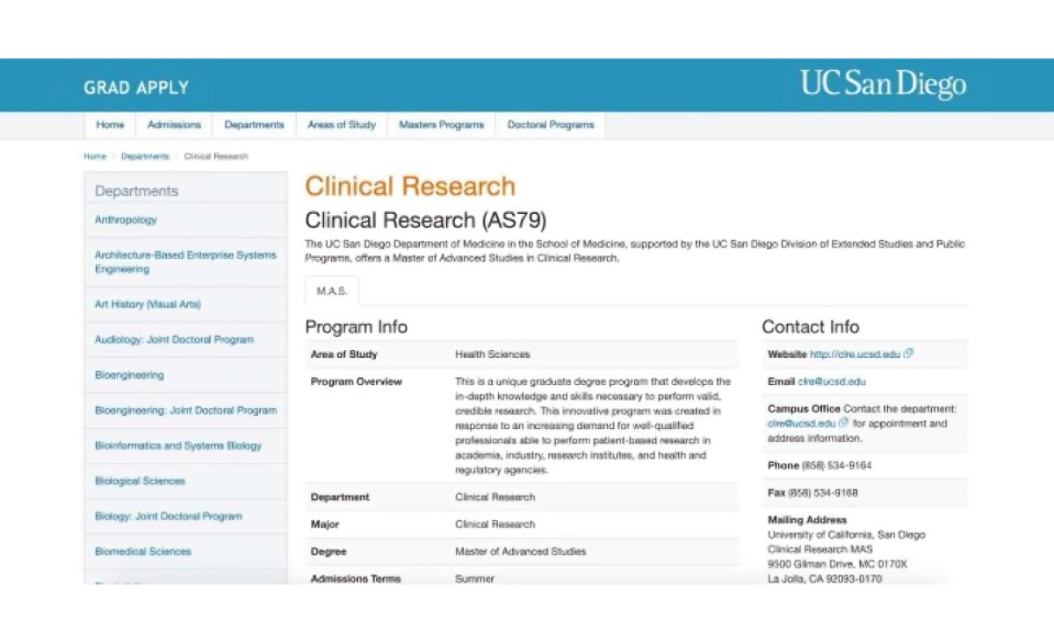Open Bioinformatics and Systems Biology link

[177, 446]
